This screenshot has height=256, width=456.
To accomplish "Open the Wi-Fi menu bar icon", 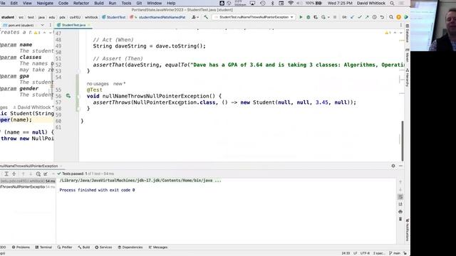I will pos(291,3).
